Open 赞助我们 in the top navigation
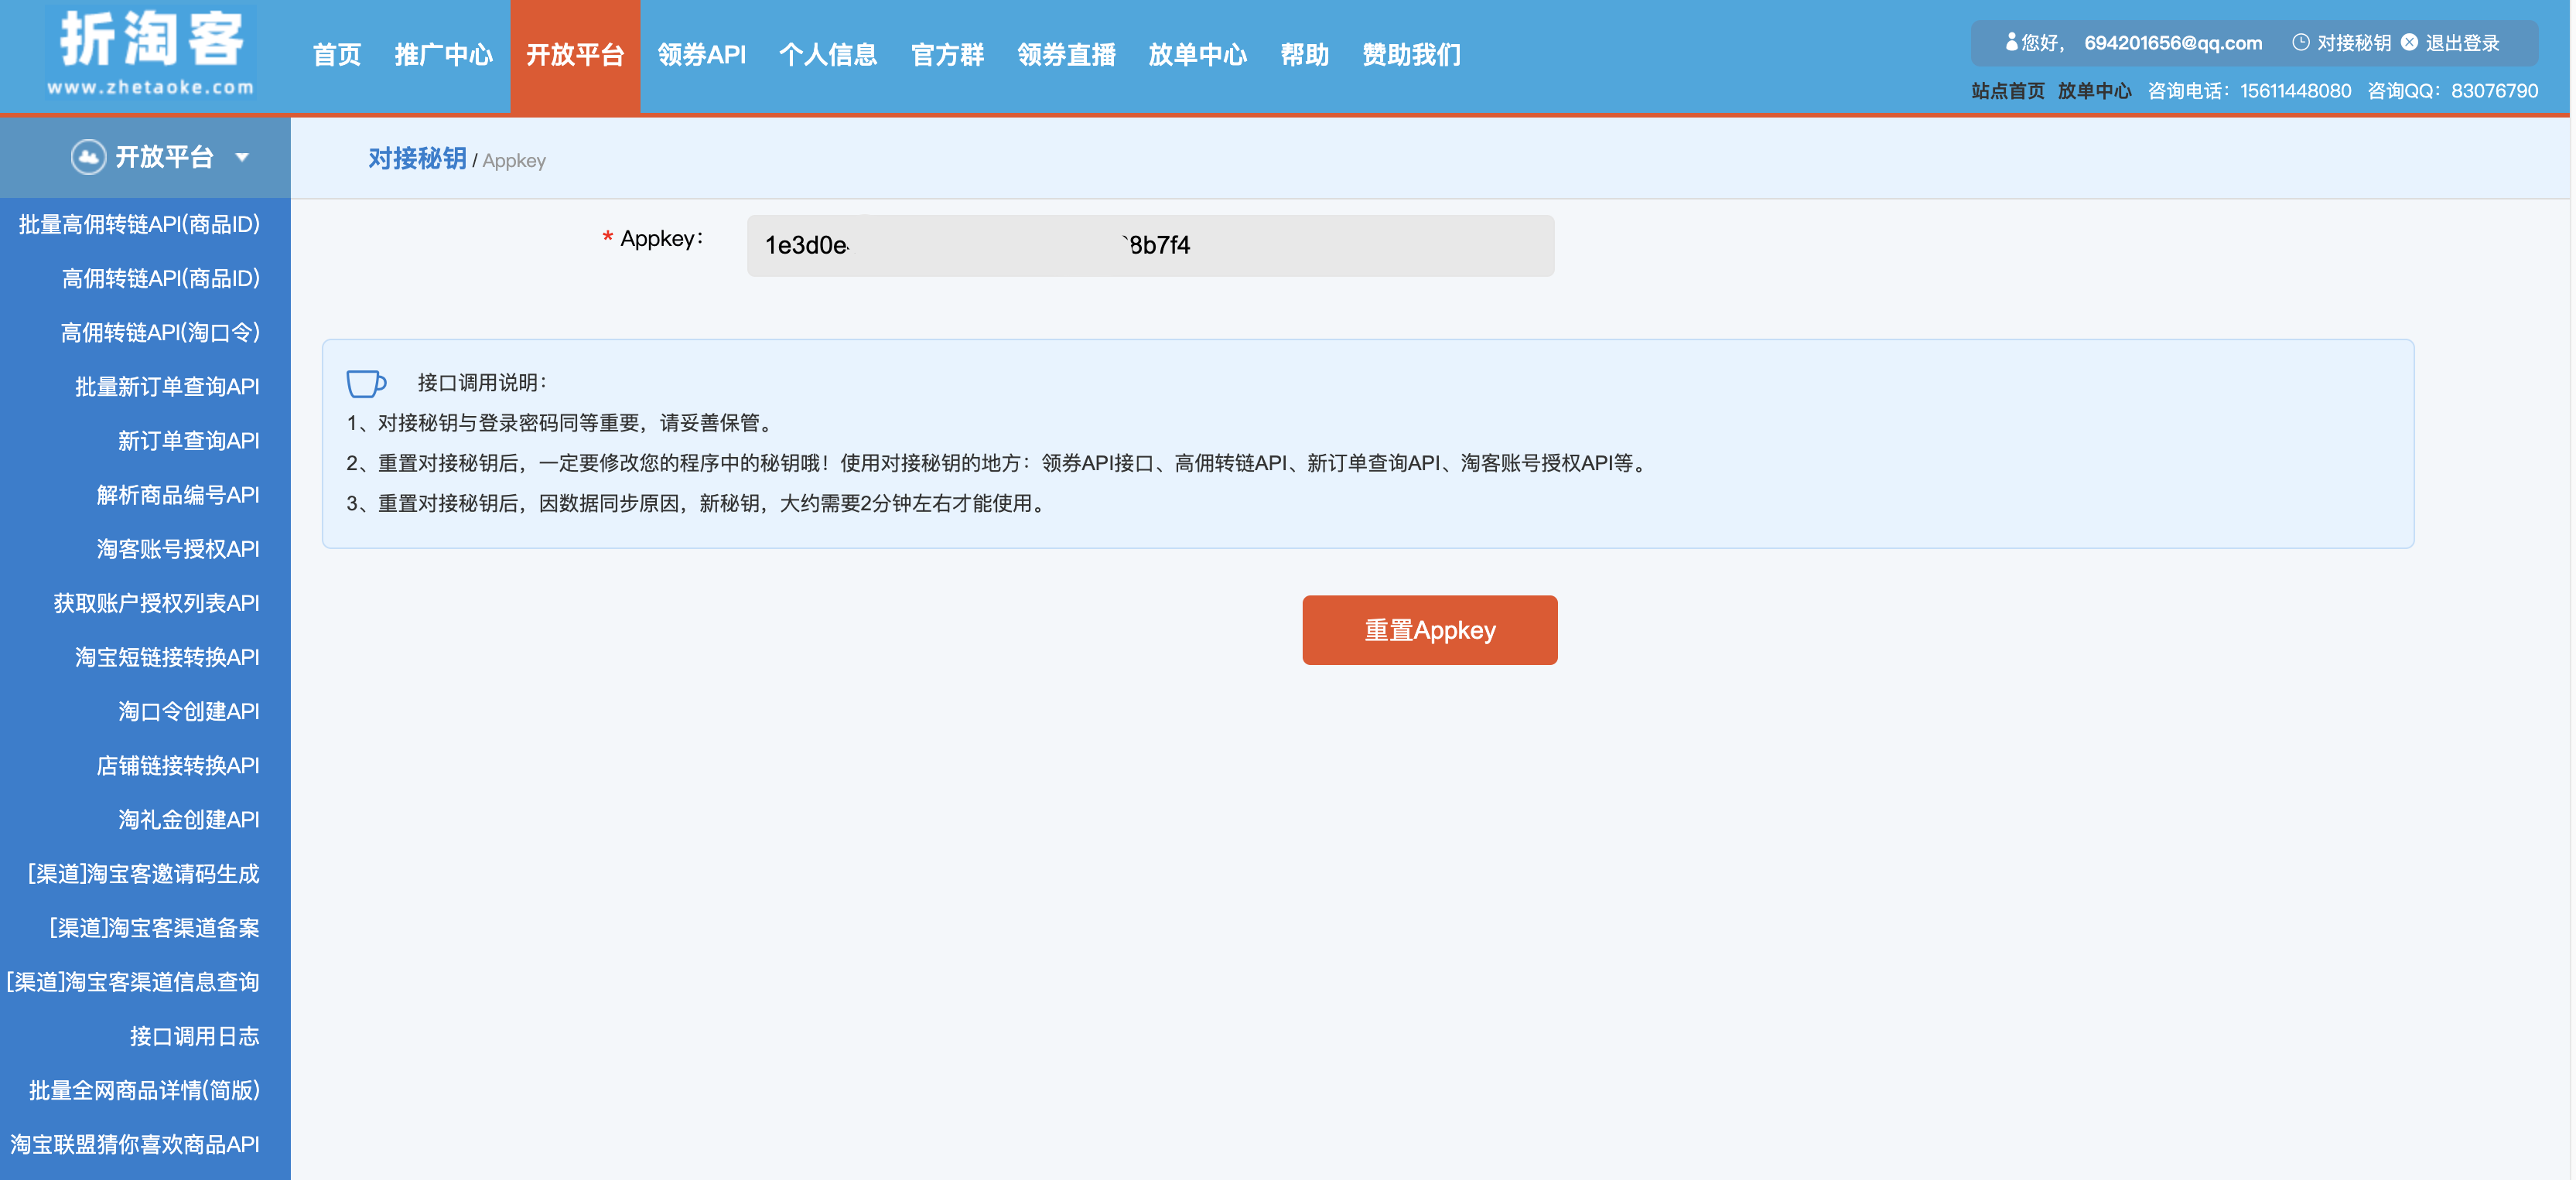Image resolution: width=2576 pixels, height=1180 pixels. tap(1411, 55)
